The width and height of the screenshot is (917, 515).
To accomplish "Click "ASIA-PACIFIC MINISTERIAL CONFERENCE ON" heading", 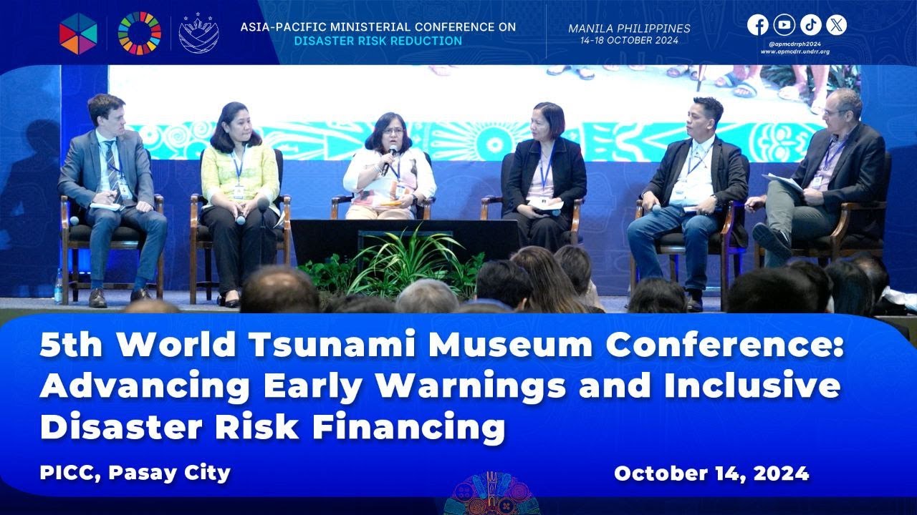I will (378, 28).
